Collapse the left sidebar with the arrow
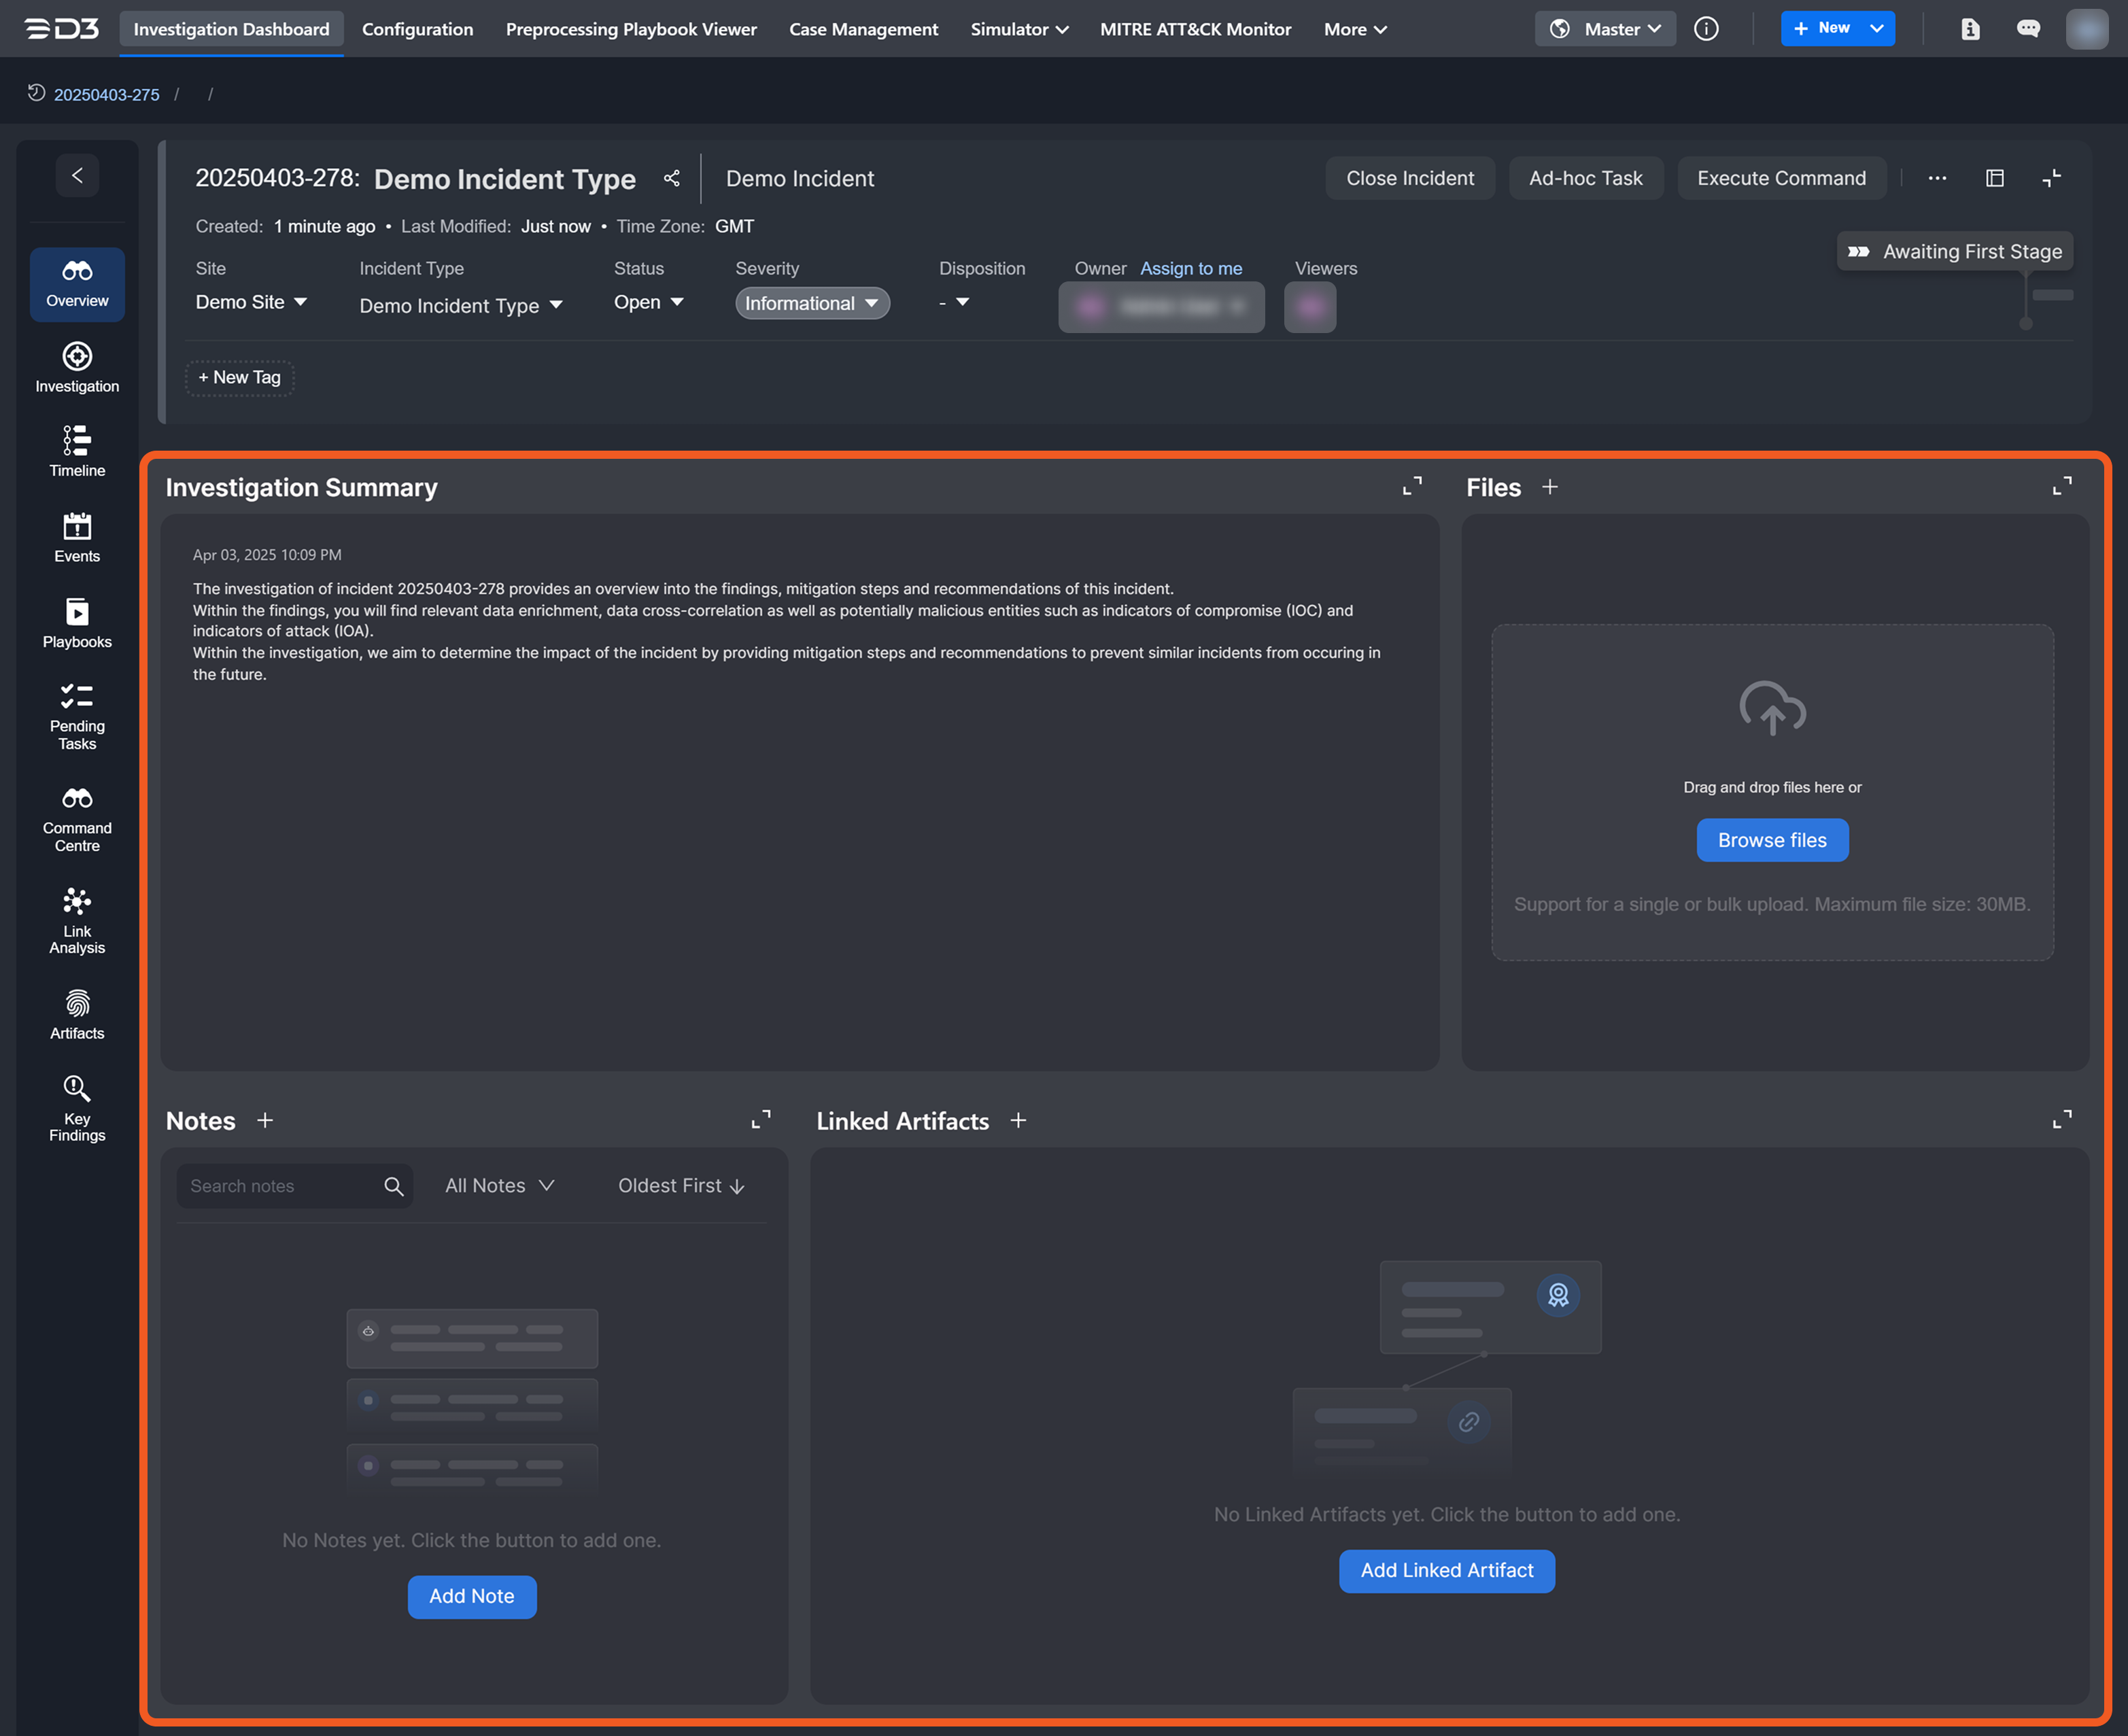 point(77,176)
